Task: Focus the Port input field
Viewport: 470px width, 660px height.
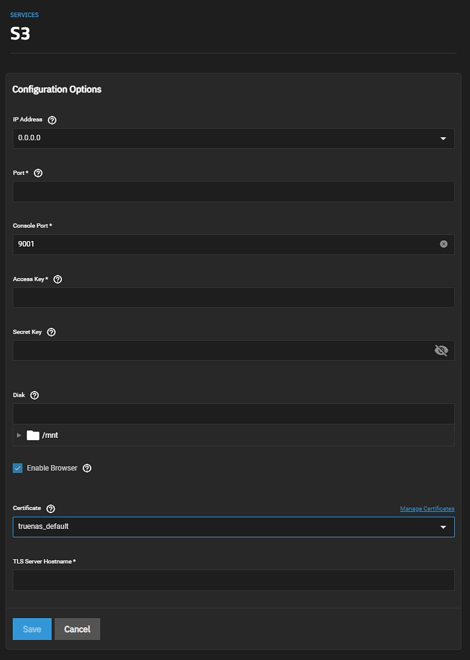Action: [234, 191]
